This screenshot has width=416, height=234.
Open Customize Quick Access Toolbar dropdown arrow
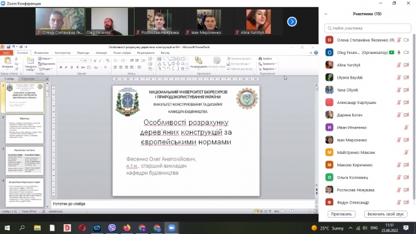click(26, 47)
